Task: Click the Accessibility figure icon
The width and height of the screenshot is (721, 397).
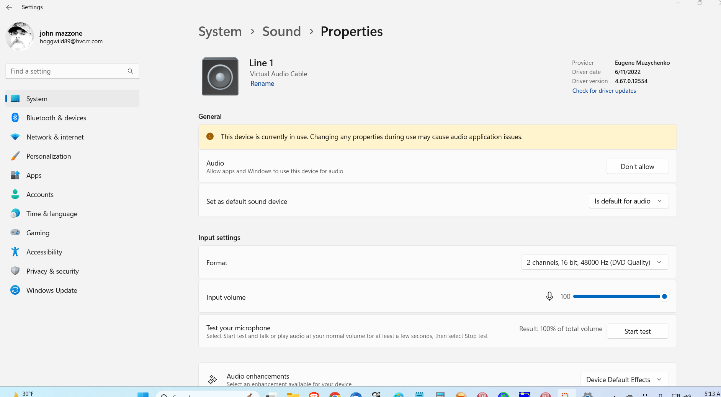Action: pos(15,252)
